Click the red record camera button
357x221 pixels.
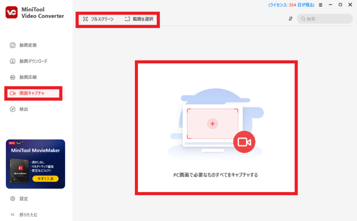pyautogui.click(x=244, y=142)
